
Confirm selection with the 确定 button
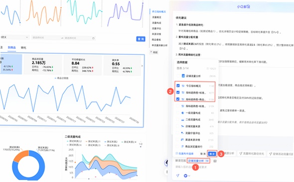(x=212, y=154)
